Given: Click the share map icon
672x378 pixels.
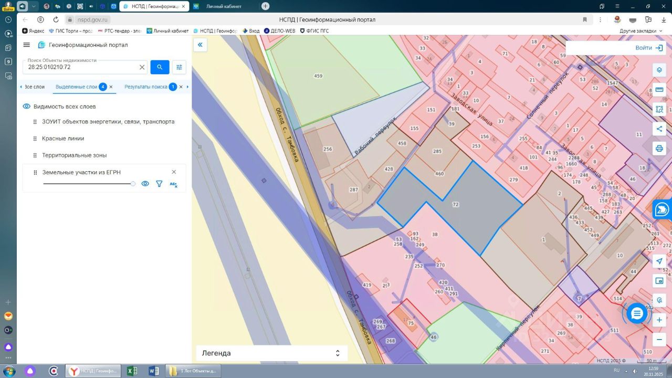Looking at the screenshot, I should click(x=659, y=129).
